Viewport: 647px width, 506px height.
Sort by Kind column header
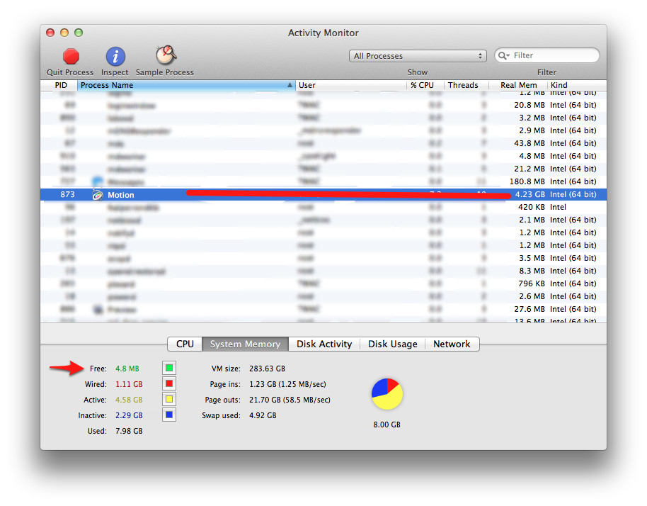click(x=577, y=85)
